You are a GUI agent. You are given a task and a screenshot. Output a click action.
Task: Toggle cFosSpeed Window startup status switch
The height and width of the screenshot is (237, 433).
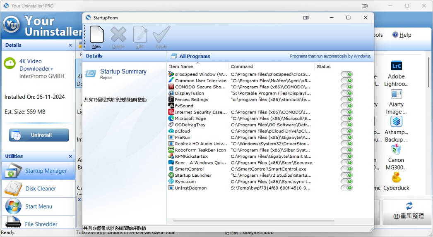click(x=346, y=74)
